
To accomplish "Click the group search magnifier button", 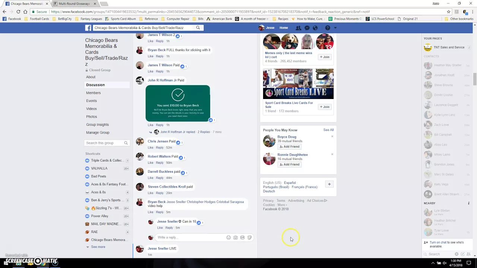I will (198, 28).
